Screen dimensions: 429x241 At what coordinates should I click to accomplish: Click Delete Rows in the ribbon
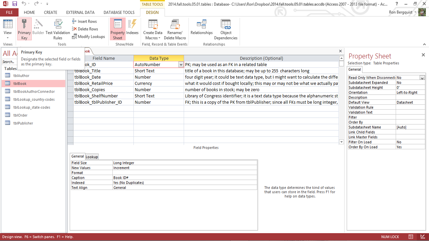coord(85,29)
